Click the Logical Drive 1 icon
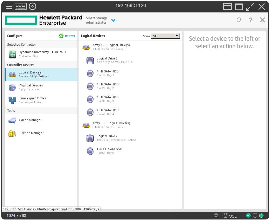This screenshot has height=221, width=270. (x=90, y=60)
